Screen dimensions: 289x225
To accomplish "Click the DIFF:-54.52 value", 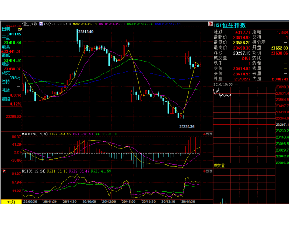I will point(60,134).
